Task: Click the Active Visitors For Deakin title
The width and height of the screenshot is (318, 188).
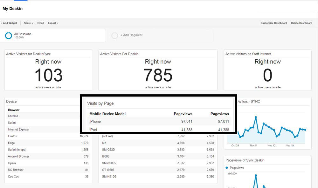Action: [119, 54]
